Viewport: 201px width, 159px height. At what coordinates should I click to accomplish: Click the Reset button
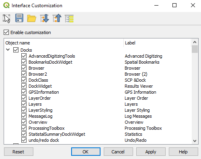(18, 152)
